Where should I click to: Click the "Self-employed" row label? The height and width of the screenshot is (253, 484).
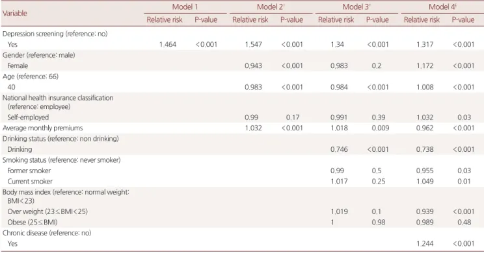[x=28, y=117]
